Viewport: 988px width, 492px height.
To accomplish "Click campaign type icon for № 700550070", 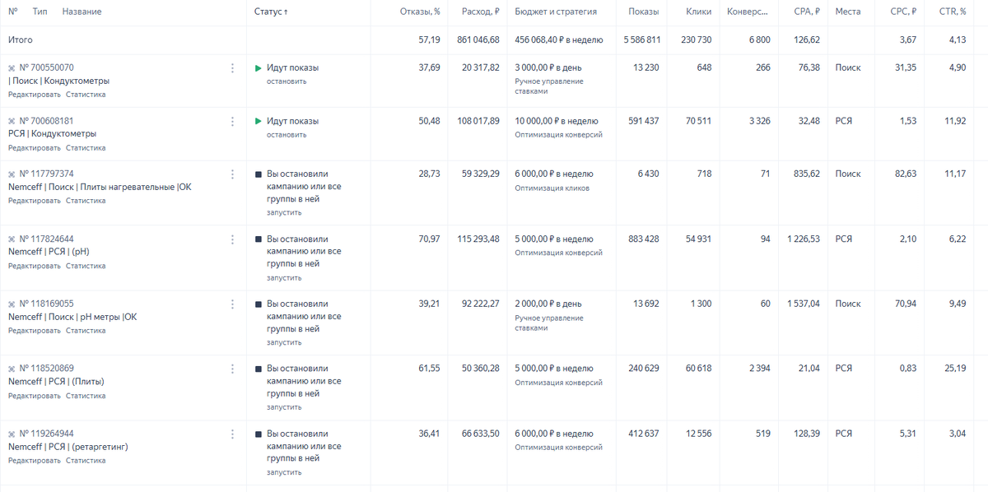I will (12, 68).
